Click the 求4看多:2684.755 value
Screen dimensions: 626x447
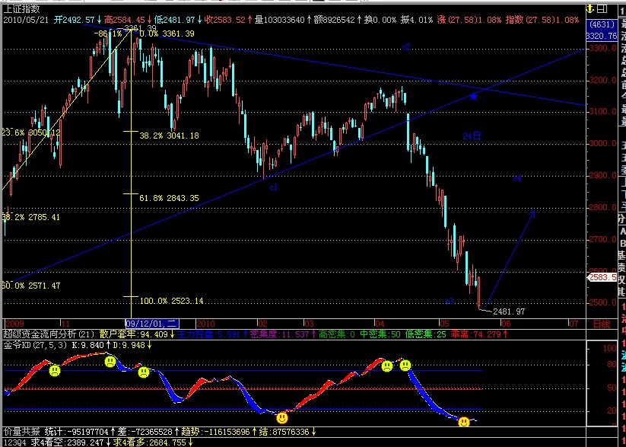coord(154,442)
